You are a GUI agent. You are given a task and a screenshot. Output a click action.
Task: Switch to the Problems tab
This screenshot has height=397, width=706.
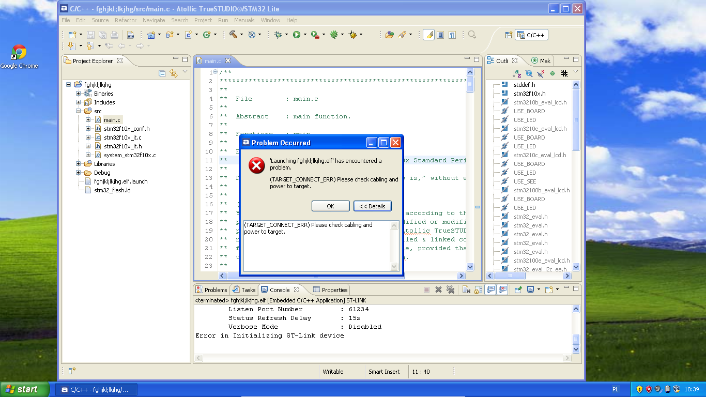click(211, 290)
